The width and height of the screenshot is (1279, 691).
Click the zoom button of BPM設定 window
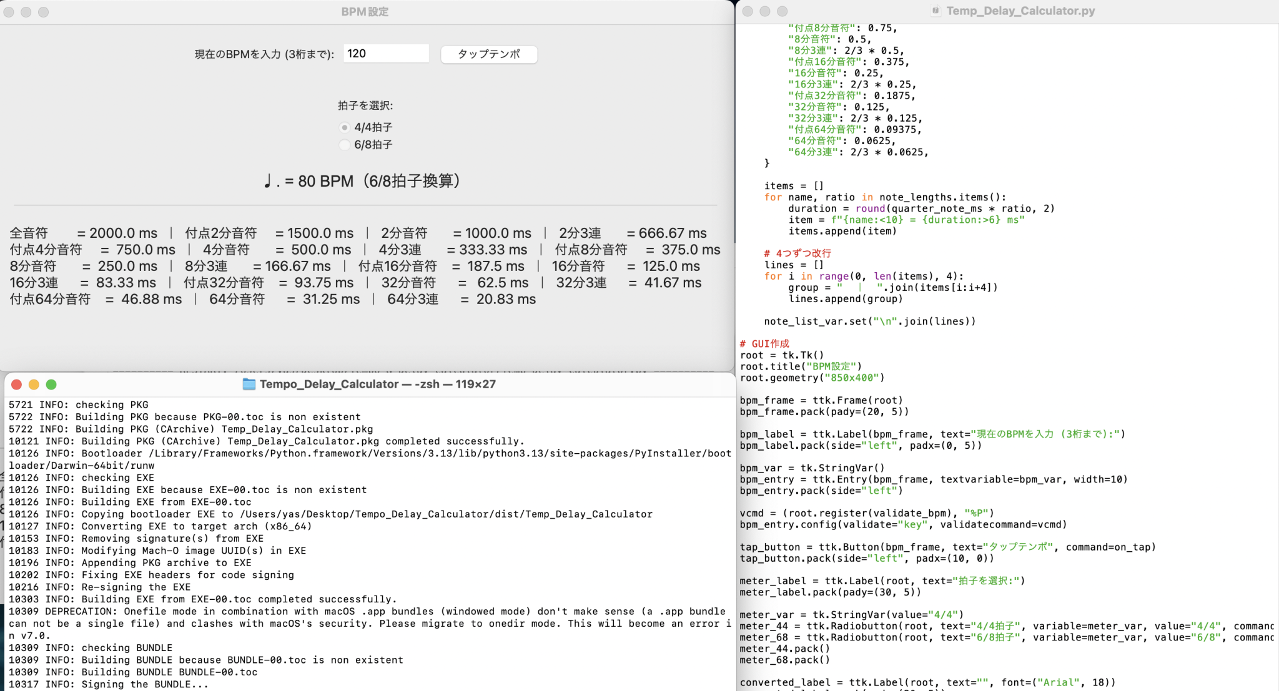43,12
